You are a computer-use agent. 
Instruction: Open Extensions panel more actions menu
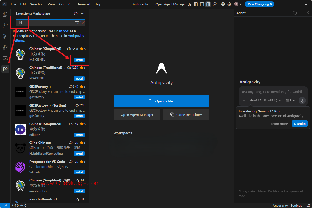tap(83, 14)
